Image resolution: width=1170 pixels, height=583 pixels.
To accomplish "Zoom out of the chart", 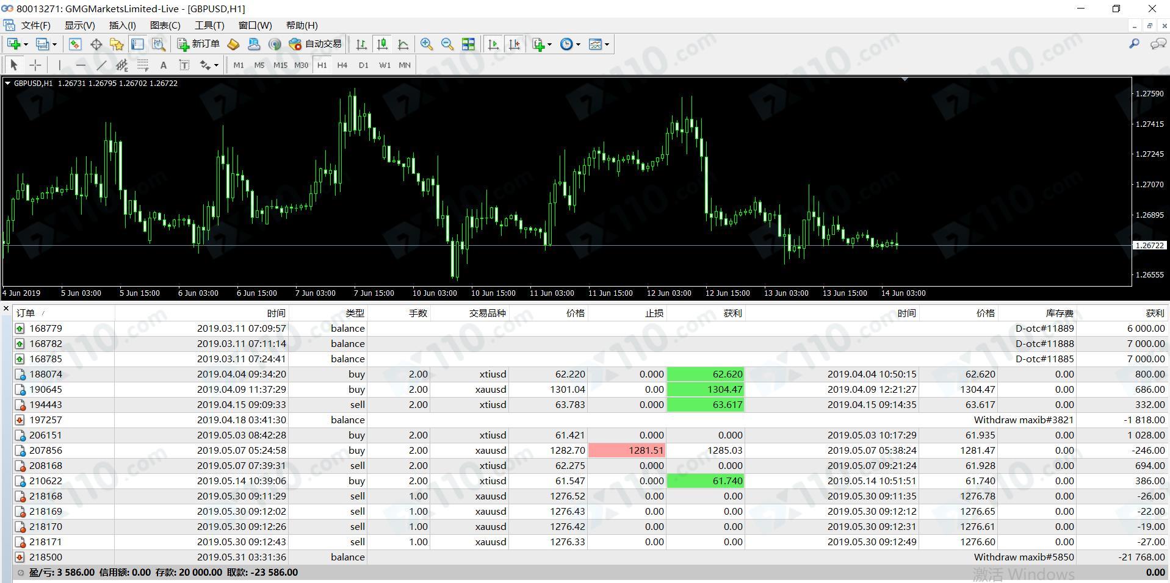I will tap(447, 44).
